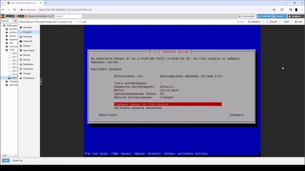Open the Pool View selector dropdown
Image resolution: width=305 pixels, height=171 pixels.
tap(6, 21)
